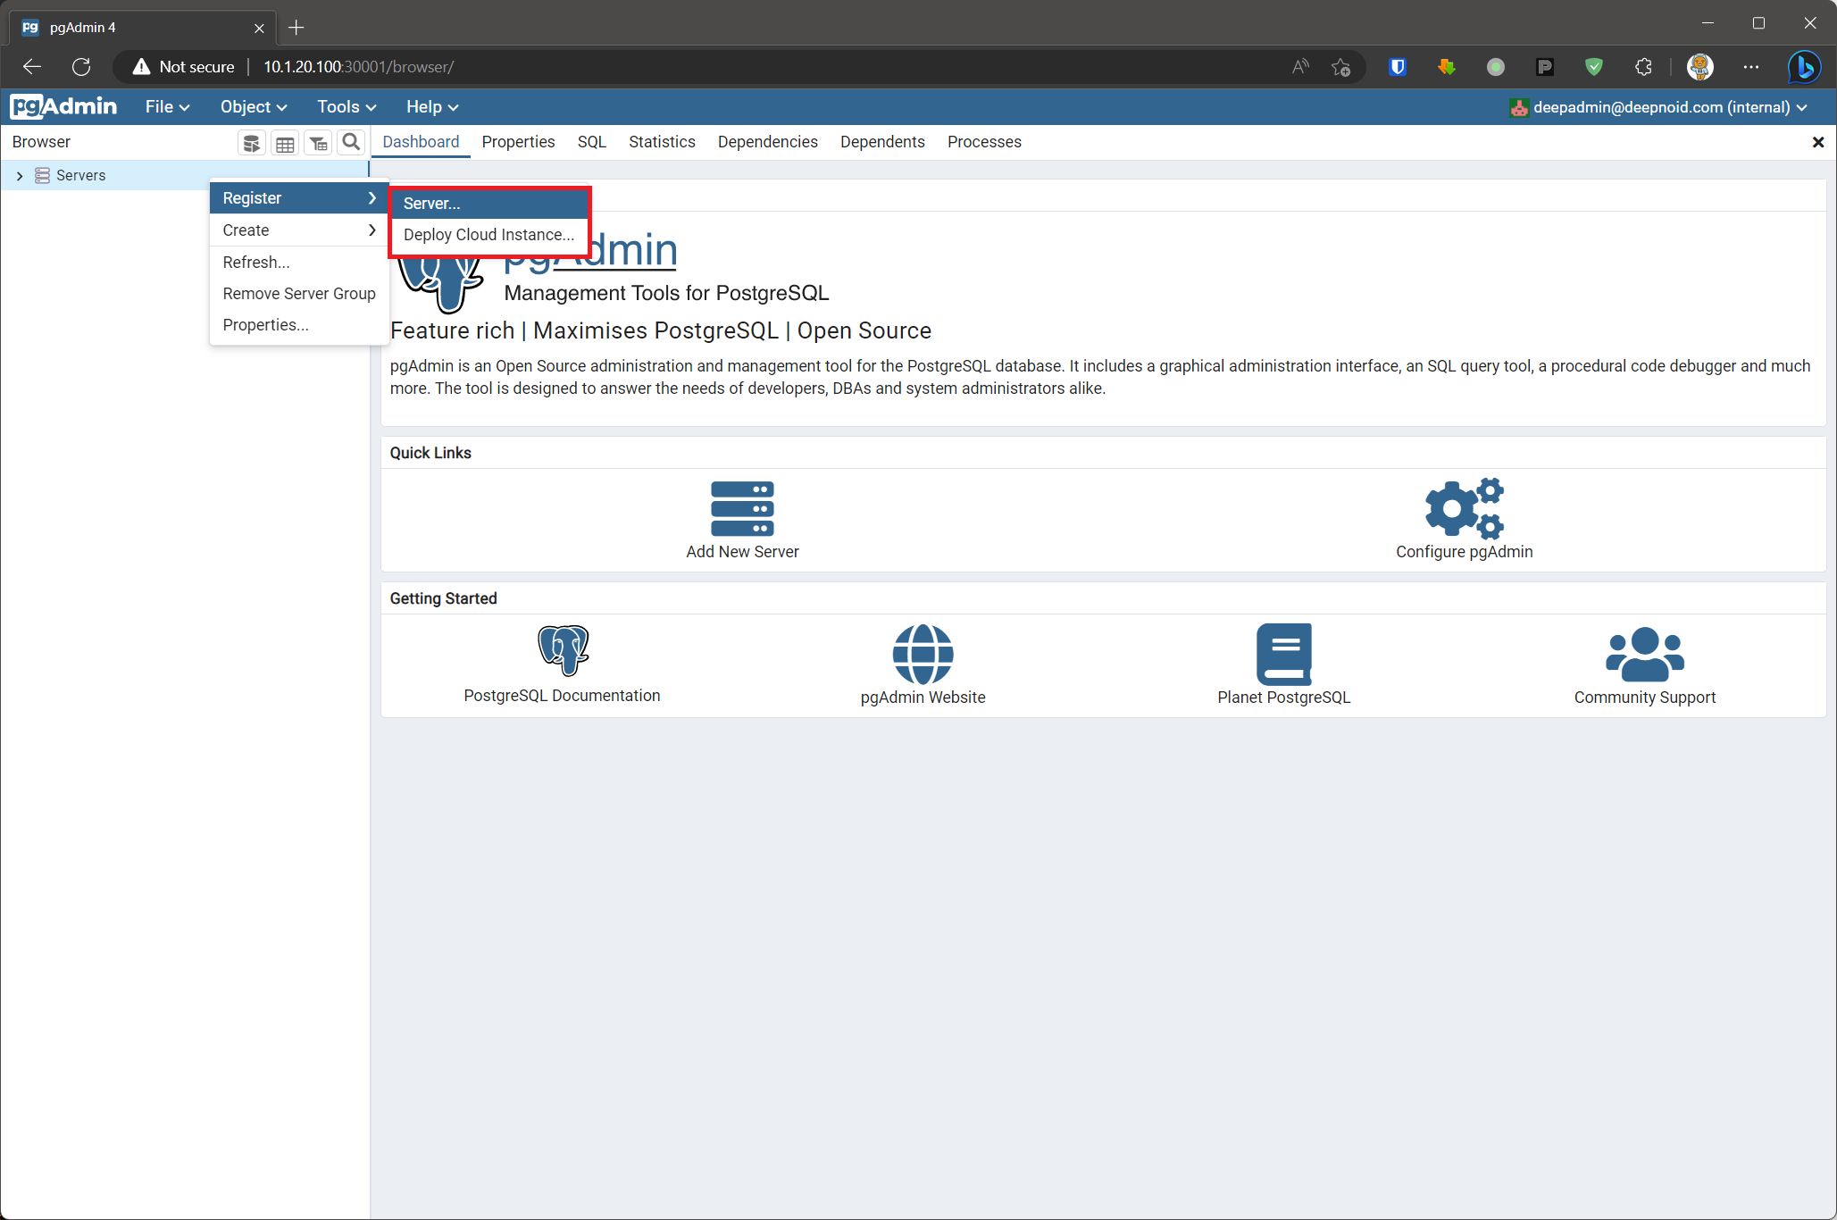Add page to favorites star icon
Viewport: 1837px width, 1220px height.
(1340, 67)
